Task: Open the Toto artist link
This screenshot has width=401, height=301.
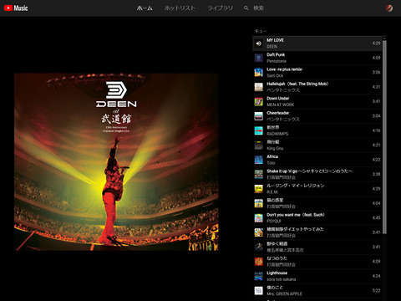Action: (x=271, y=163)
